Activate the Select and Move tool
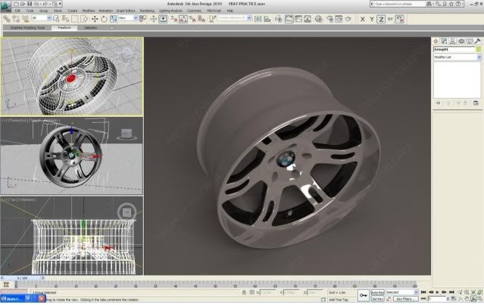The image size is (484, 305). point(95,19)
